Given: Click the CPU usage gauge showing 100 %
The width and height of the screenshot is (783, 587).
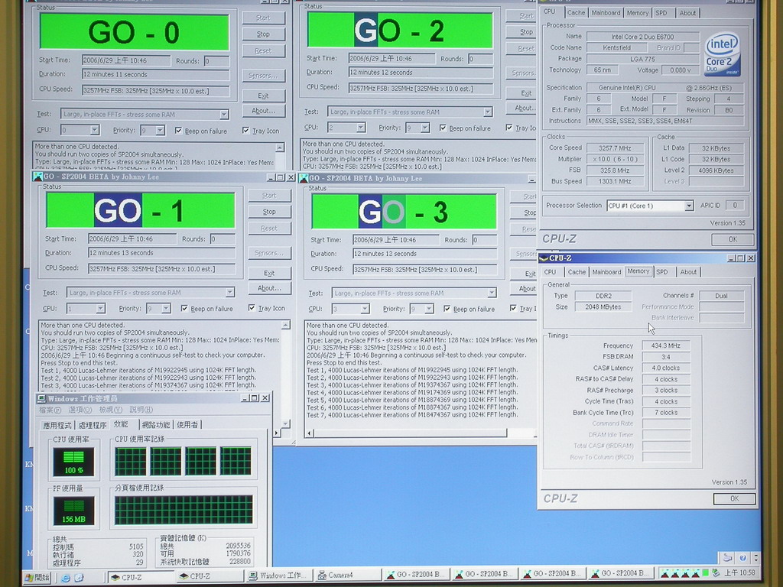Looking at the screenshot, I should click(x=73, y=462).
